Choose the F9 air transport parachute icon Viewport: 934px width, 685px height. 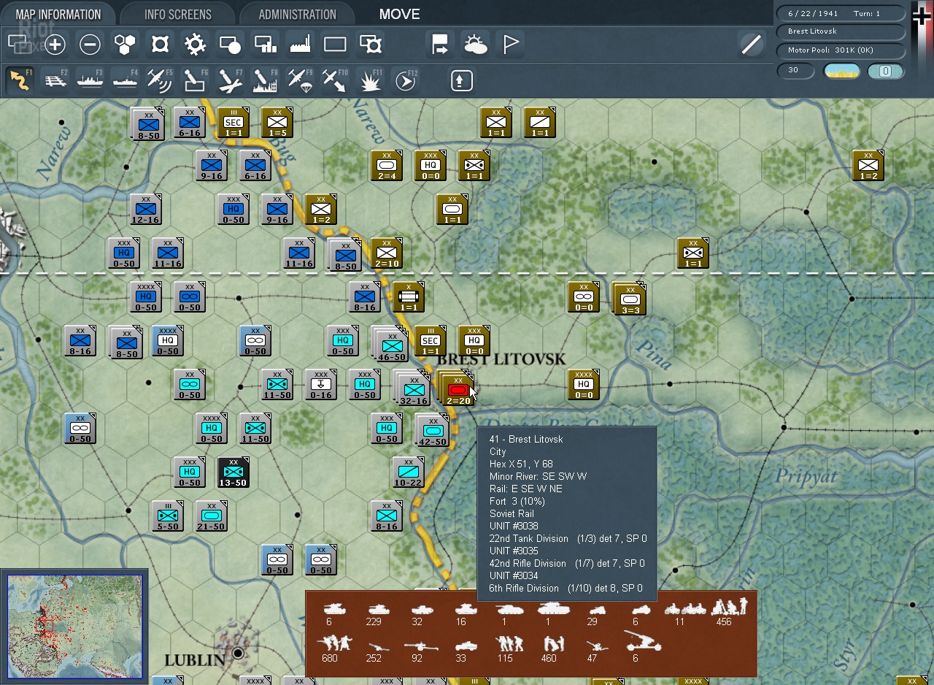pyautogui.click(x=300, y=80)
